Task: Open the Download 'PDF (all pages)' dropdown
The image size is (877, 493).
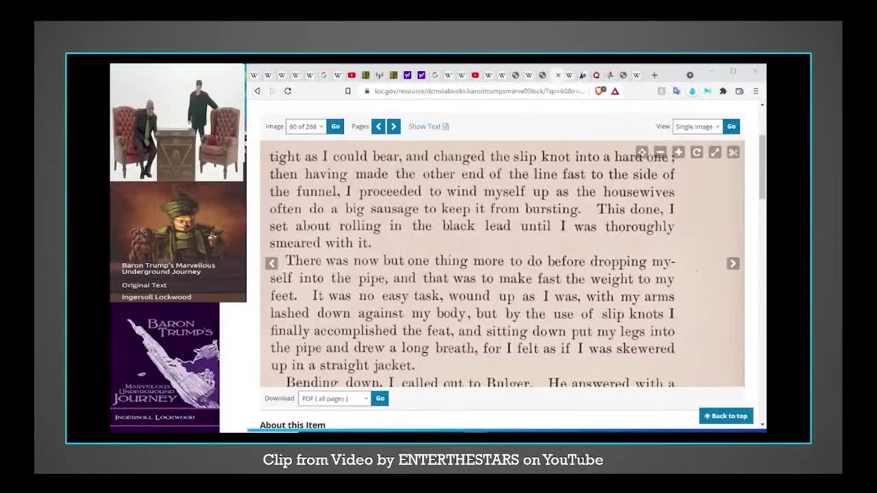Action: tap(334, 399)
